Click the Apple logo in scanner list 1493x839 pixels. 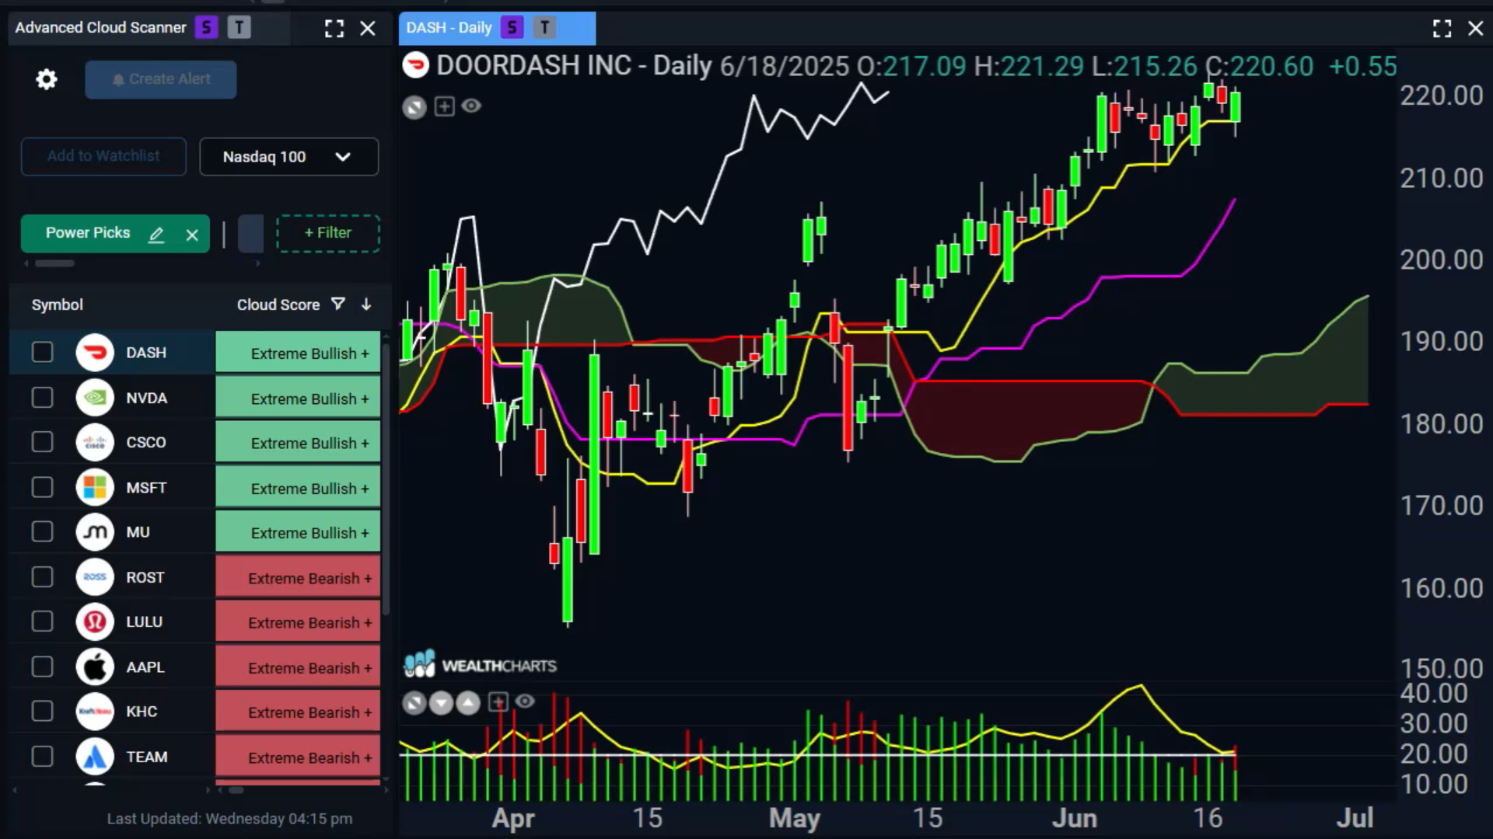95,667
